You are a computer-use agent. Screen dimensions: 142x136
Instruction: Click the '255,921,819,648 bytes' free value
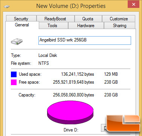pyautogui.click(x=73, y=82)
